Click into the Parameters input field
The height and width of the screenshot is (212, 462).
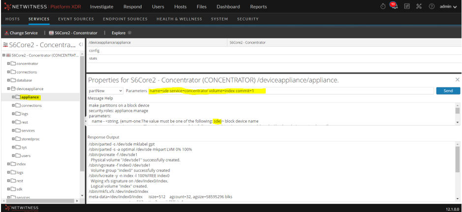(291, 91)
